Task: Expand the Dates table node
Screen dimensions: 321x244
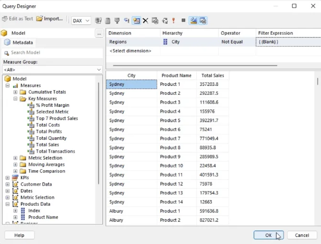Action: pos(8,191)
